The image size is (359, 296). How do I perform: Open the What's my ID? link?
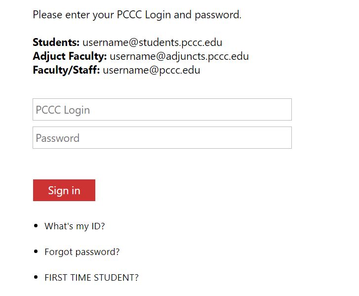coord(75,226)
